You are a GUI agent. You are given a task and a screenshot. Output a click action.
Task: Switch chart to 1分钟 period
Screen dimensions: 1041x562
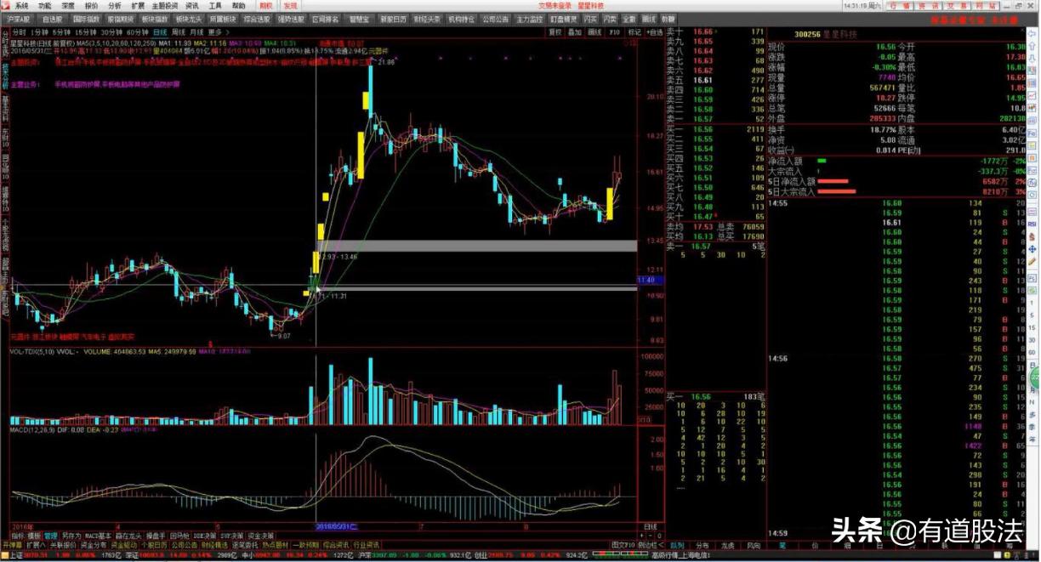coord(41,31)
